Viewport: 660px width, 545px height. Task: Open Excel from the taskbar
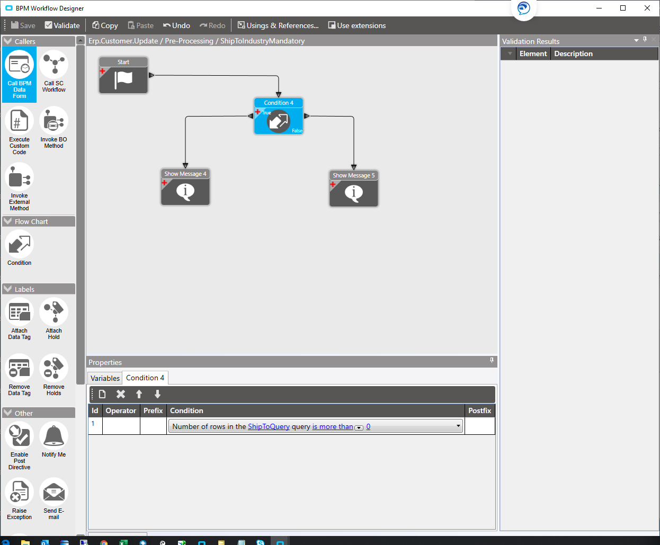[x=123, y=542]
